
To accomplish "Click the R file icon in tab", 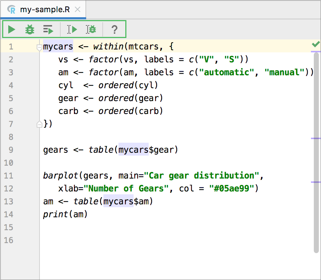I will (x=12, y=10).
